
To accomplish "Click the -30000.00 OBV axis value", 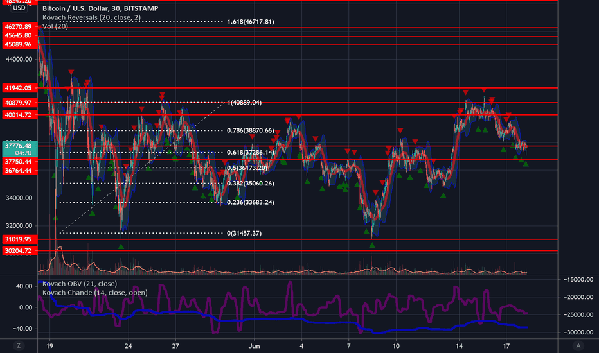I will 578,332.
